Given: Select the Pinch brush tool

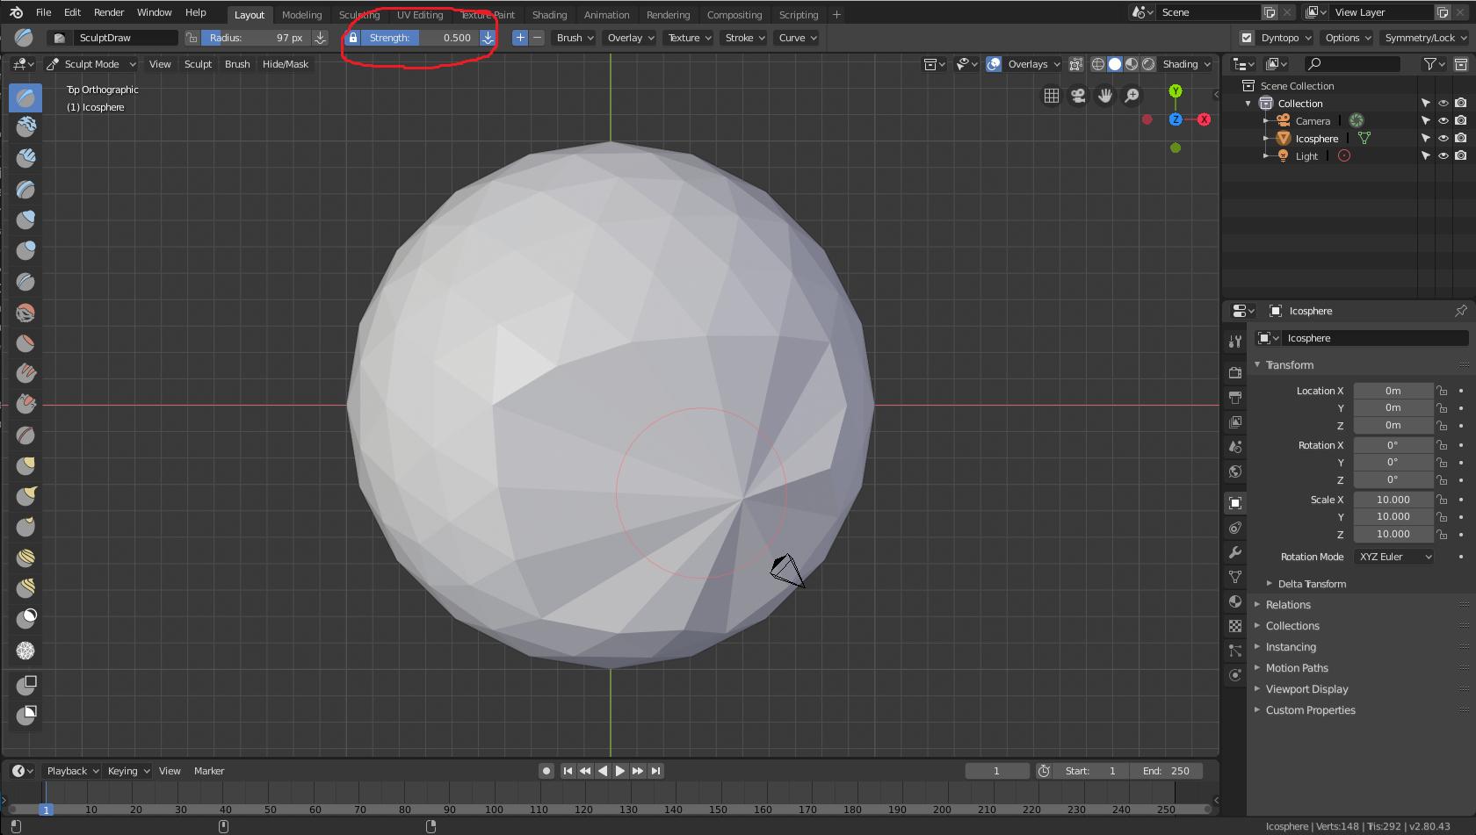Looking at the screenshot, I should pos(25,435).
